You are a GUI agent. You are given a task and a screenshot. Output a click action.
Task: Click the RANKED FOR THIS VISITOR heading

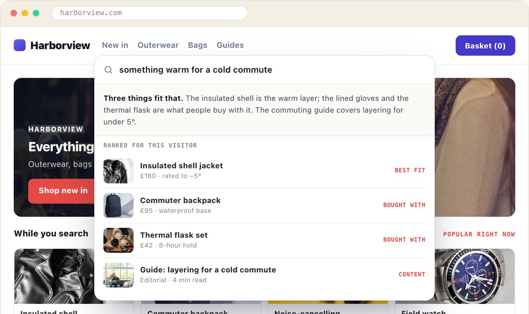[x=150, y=145]
